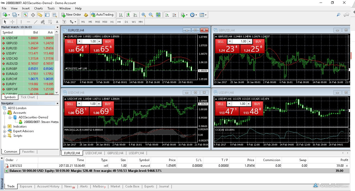This screenshot has height=191, width=355.
Task: Open the Periods clock icon
Action: [192, 15]
